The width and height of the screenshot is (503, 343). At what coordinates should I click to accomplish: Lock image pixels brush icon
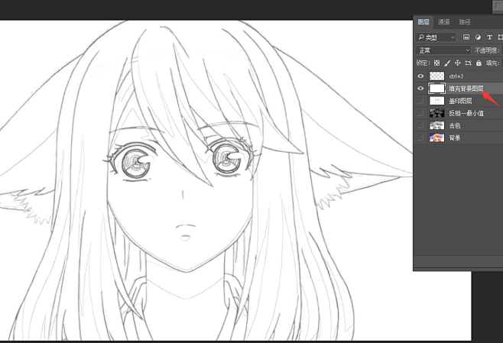[447, 63]
